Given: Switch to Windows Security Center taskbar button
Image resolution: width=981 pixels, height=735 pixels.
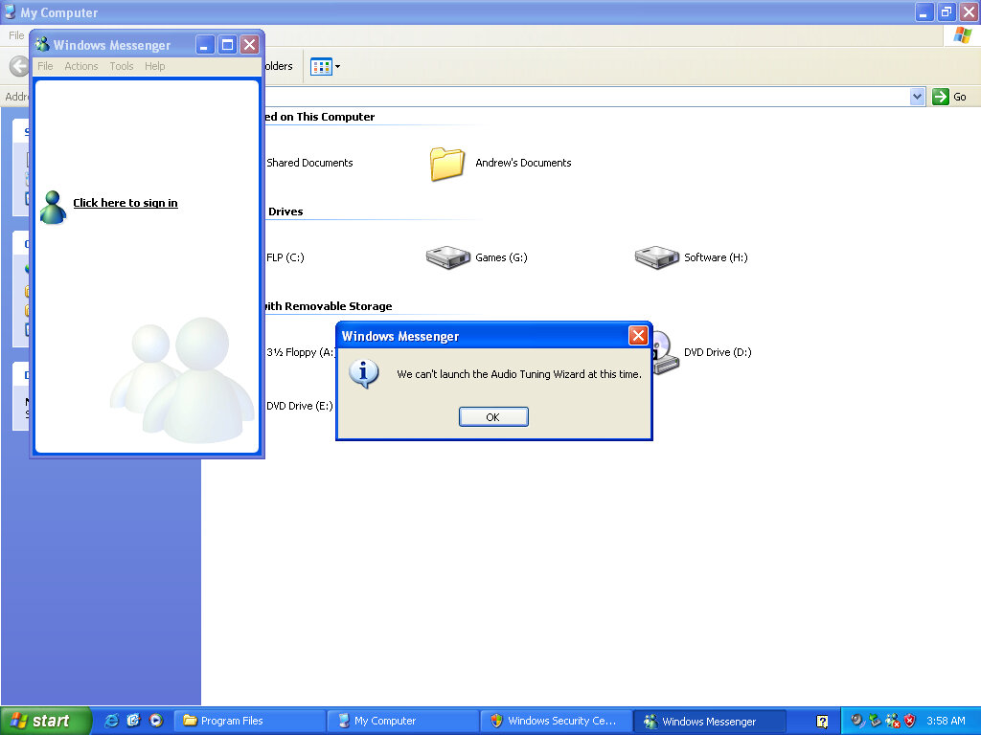Looking at the screenshot, I should [556, 721].
